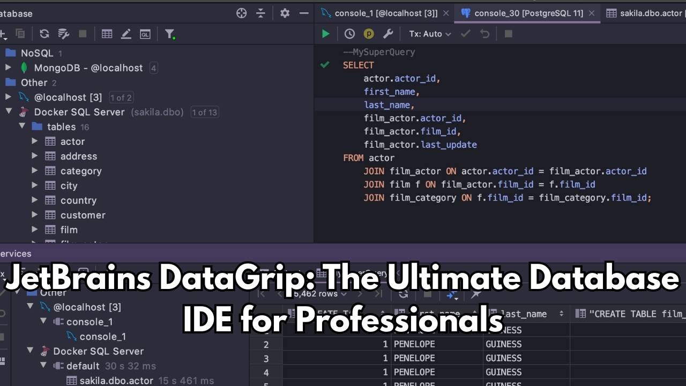Sort by the last_name column header
Viewport: 686px width, 386px height.
tap(526, 314)
